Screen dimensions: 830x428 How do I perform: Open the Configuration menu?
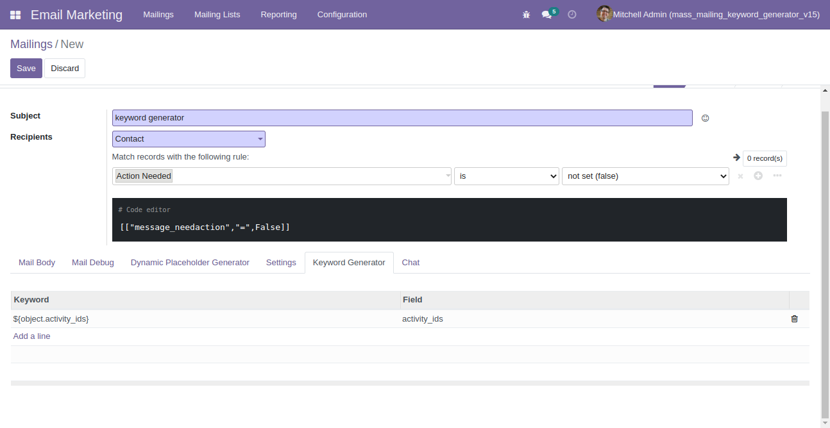[x=343, y=15]
